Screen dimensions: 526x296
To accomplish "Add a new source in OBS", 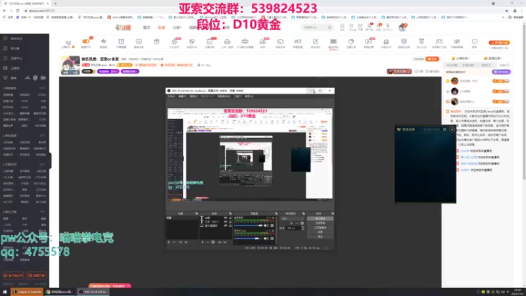I will [x=203, y=242].
